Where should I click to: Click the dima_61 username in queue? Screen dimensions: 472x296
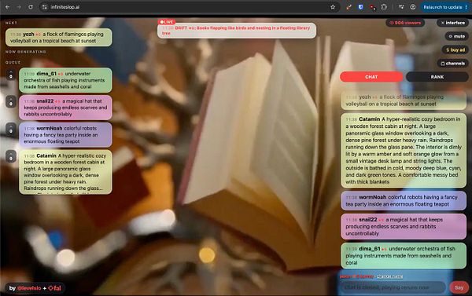[46, 74]
